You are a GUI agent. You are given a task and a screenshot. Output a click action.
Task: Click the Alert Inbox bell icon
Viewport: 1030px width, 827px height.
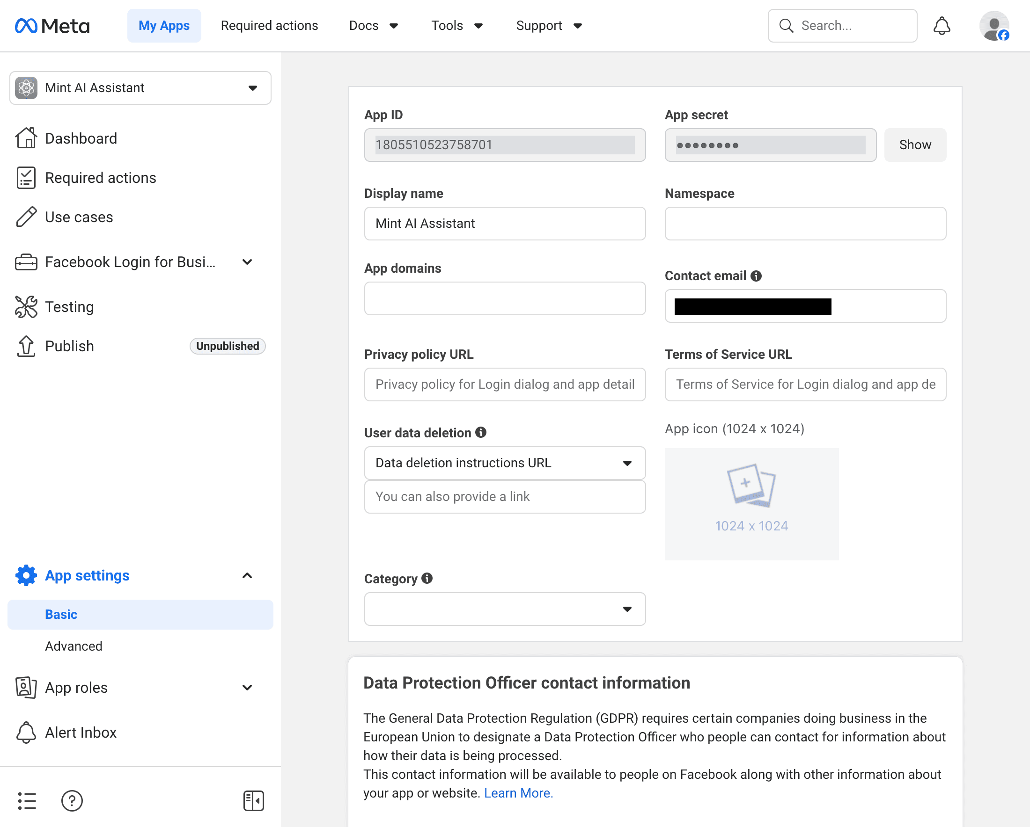(x=26, y=733)
